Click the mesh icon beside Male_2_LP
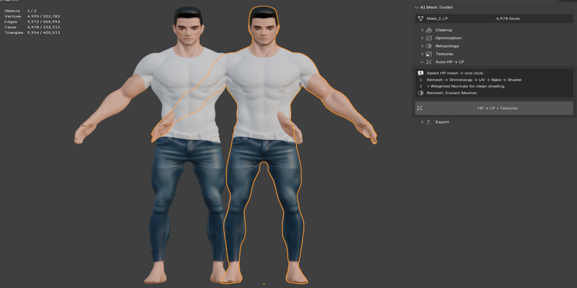This screenshot has height=288, width=577. coord(420,19)
